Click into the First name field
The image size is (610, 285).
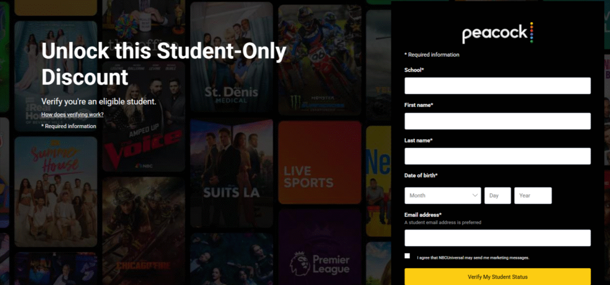[497, 121]
